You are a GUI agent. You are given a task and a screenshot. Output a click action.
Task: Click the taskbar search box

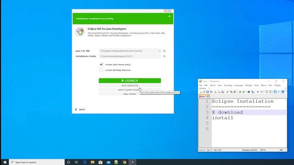click(x=37, y=162)
